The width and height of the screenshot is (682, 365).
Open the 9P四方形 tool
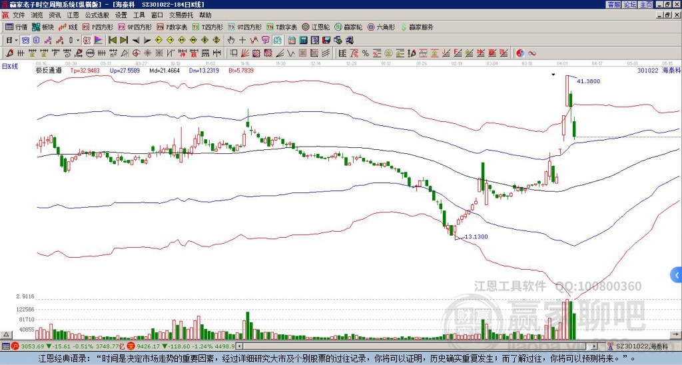click(x=135, y=27)
